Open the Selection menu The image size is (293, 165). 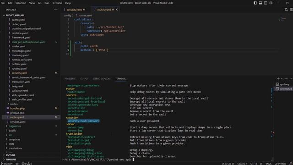pos(21,3)
